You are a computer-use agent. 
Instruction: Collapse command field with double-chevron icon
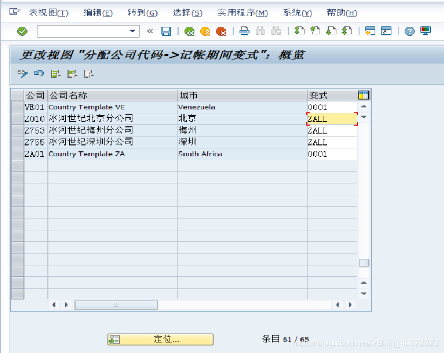click(x=150, y=31)
